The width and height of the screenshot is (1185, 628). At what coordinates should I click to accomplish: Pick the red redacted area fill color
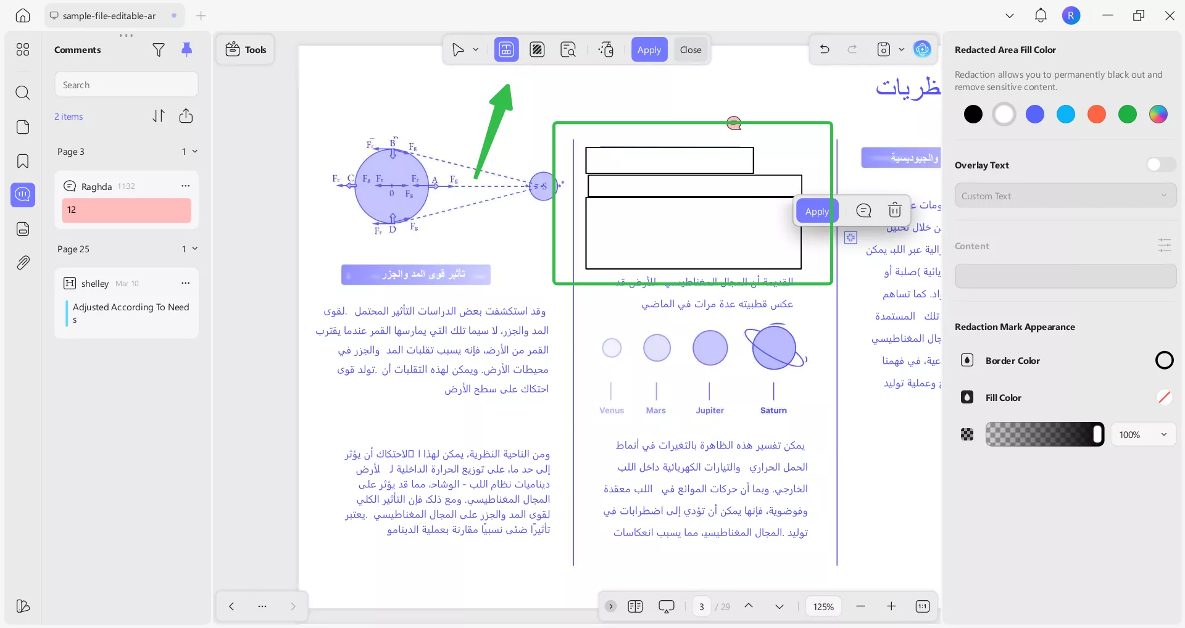1097,114
